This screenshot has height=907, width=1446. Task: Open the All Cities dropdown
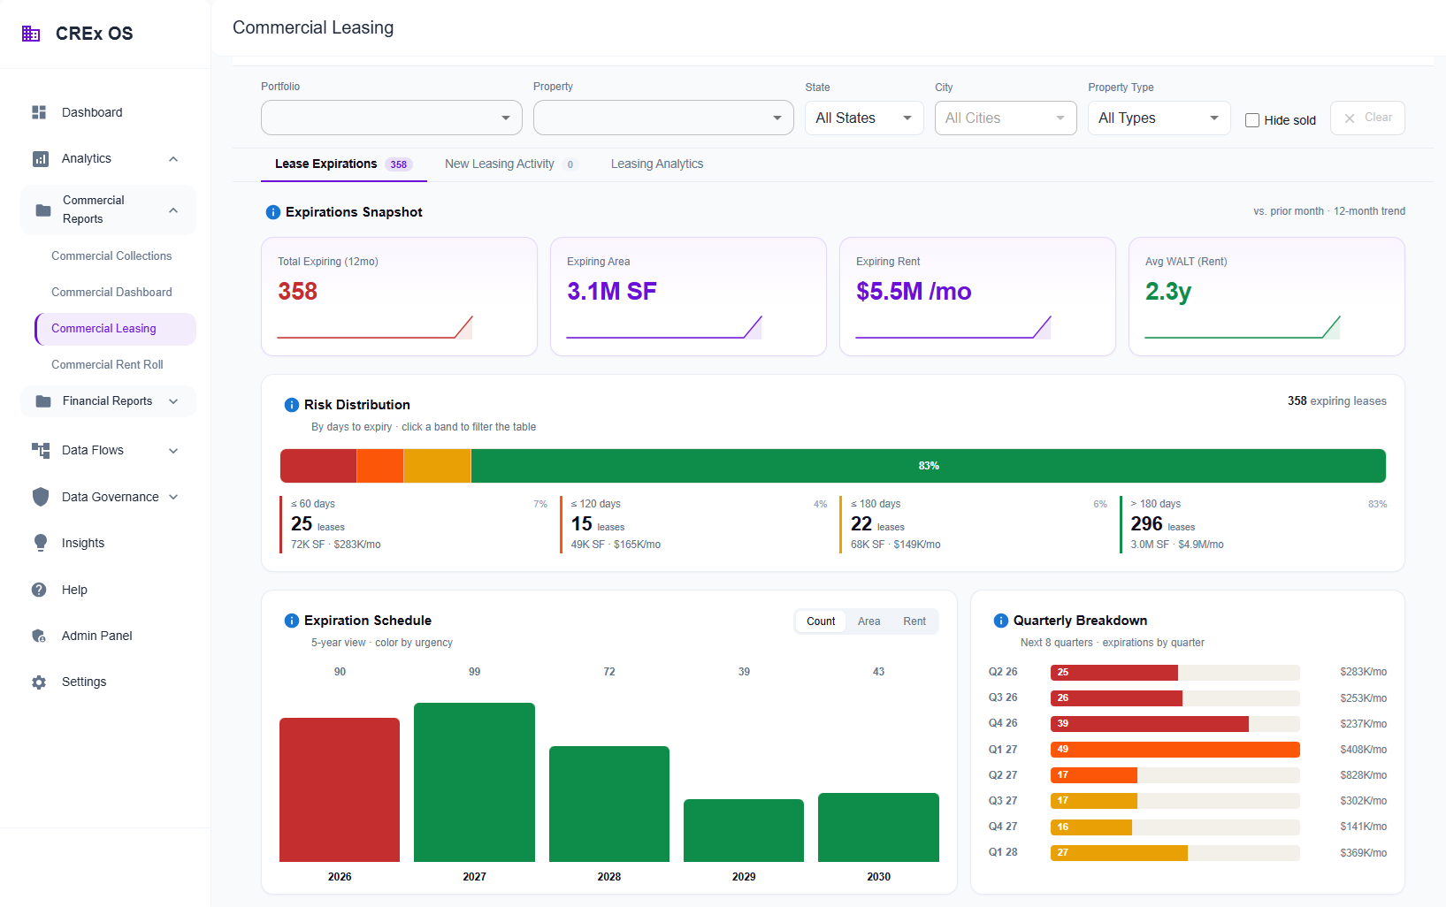1006,118
